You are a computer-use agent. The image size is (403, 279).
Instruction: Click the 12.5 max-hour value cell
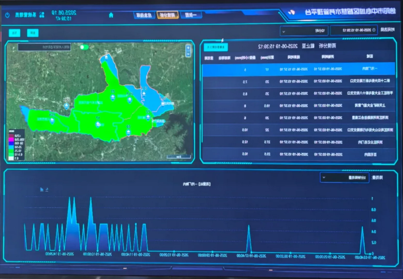point(245,142)
